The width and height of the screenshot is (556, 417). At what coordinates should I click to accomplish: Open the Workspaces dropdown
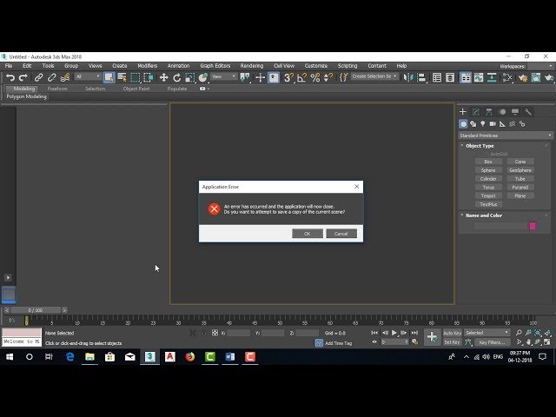click(x=540, y=66)
